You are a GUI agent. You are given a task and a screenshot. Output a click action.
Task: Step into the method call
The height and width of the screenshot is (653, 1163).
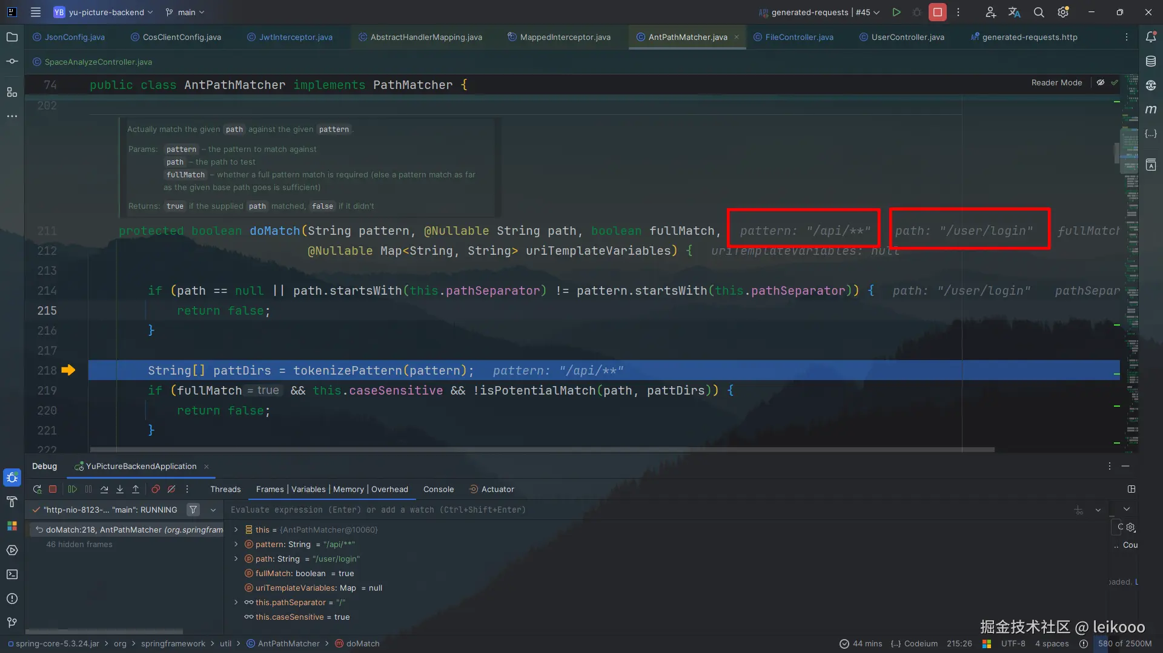coord(120,489)
